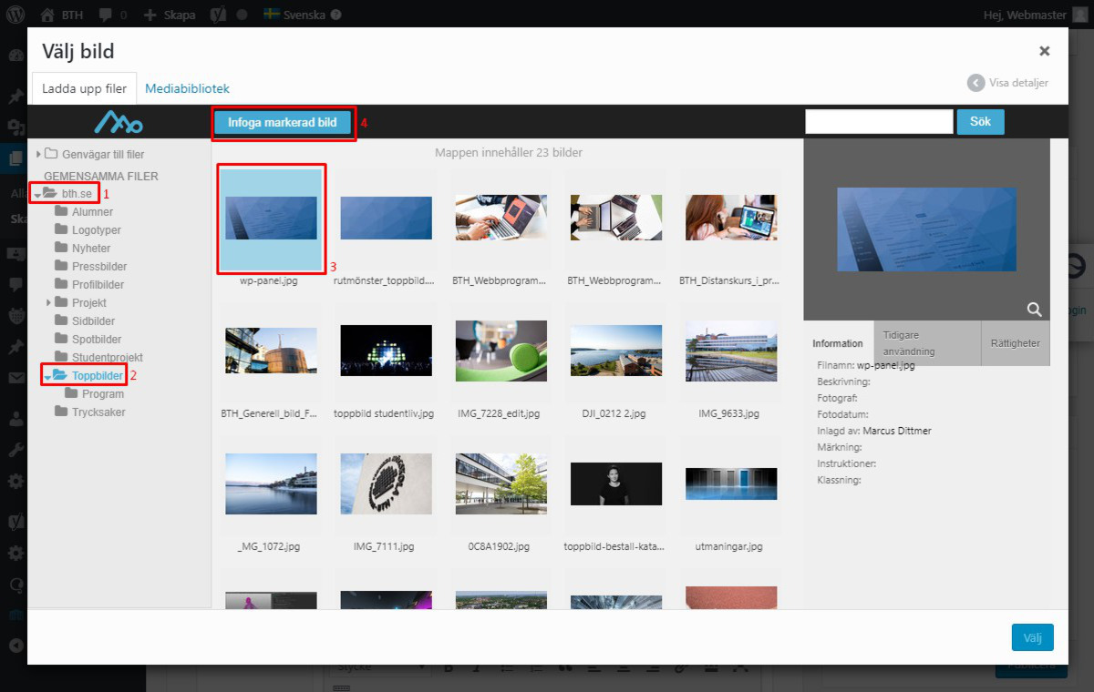The height and width of the screenshot is (692, 1094).
Task: Select the Toppbilder folder label
Action: (x=98, y=375)
